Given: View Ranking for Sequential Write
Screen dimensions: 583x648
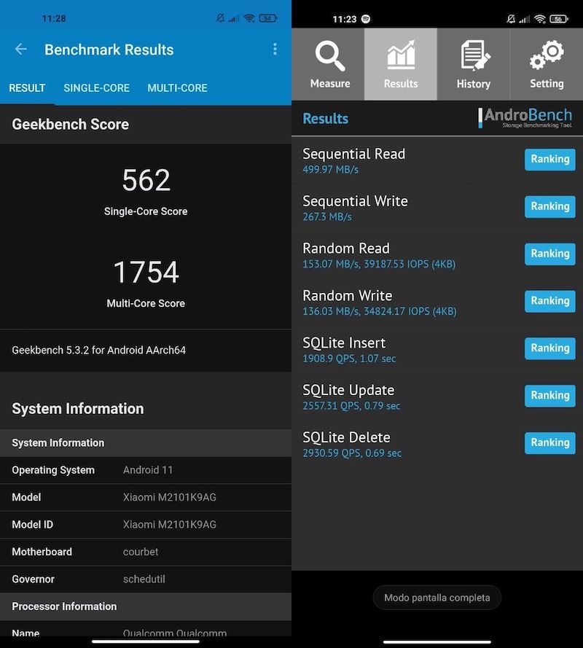Looking at the screenshot, I should pos(549,207).
